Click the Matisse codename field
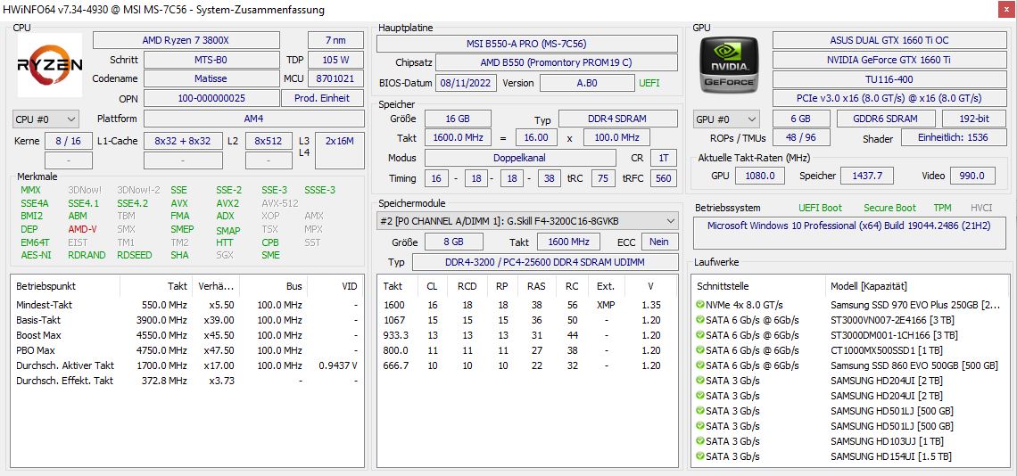 click(211, 78)
